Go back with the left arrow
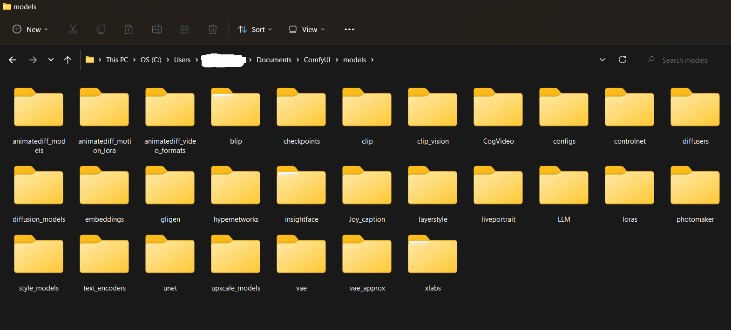731x330 pixels. (x=13, y=60)
